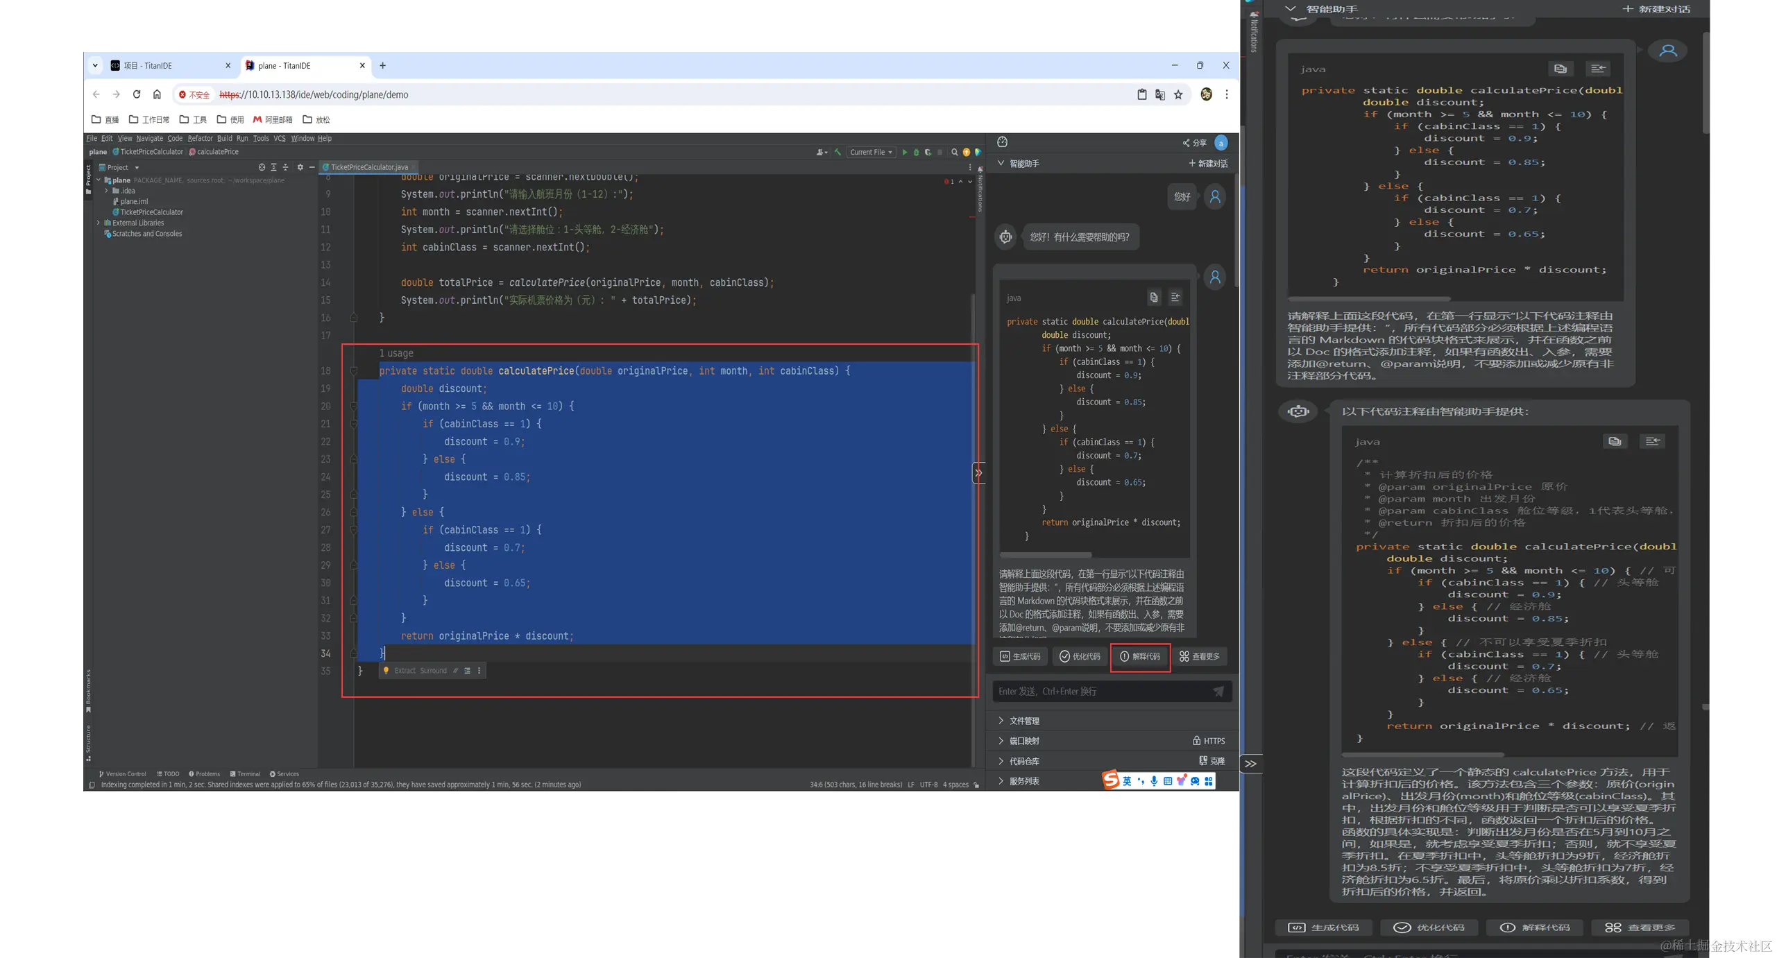
Task: Click Expand All icon in Project panel
Action: pos(273,167)
